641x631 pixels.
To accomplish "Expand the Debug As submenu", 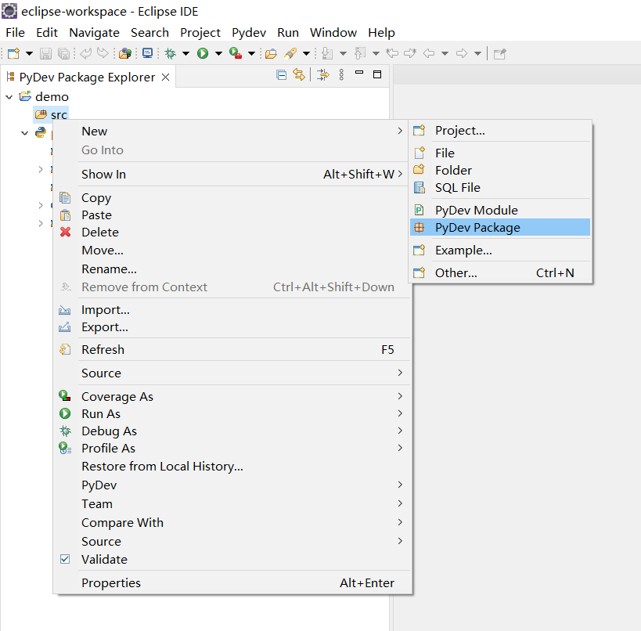I will pyautogui.click(x=232, y=431).
